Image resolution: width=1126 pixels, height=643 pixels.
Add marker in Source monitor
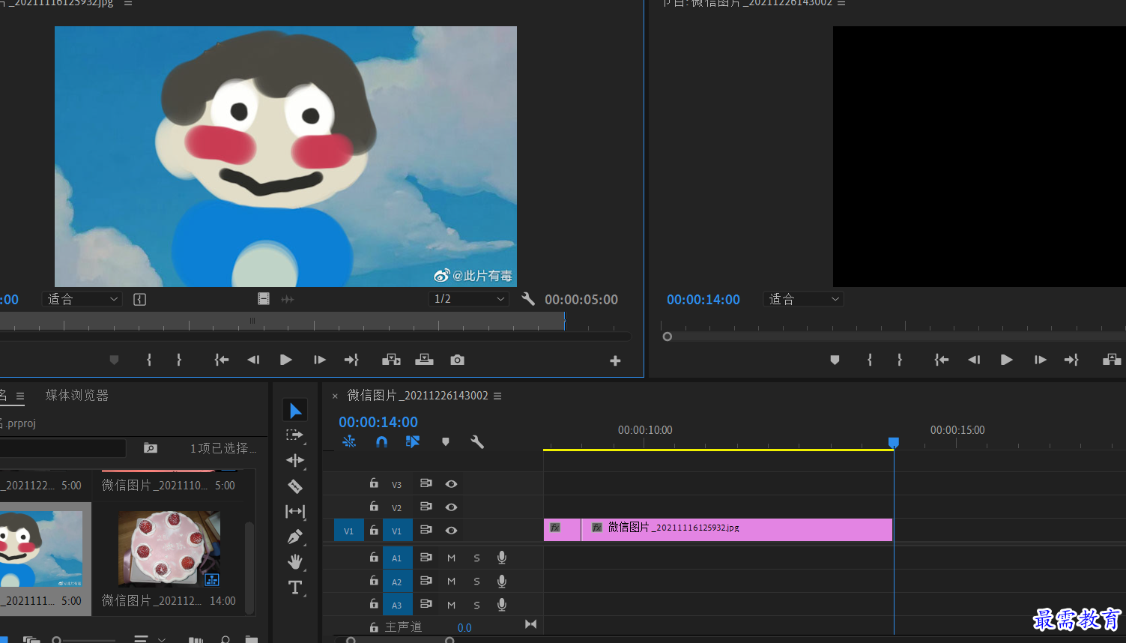pyautogui.click(x=114, y=360)
